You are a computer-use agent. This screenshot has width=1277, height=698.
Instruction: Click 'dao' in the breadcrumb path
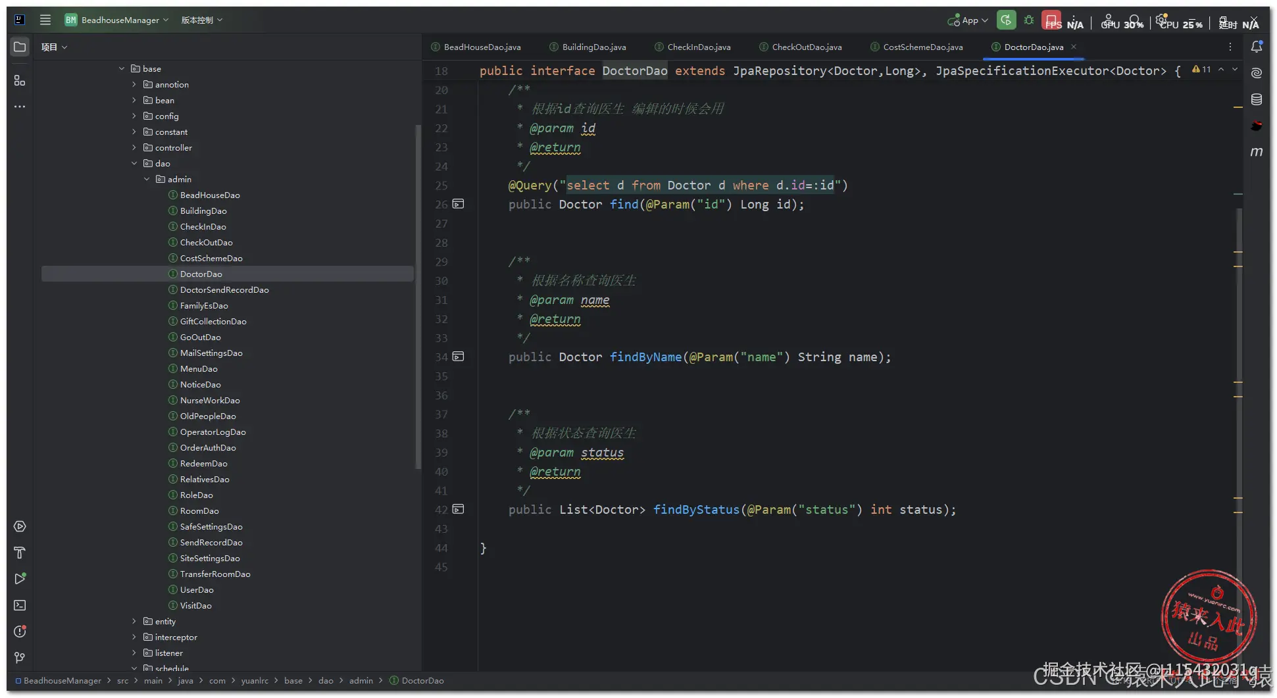[x=326, y=681]
